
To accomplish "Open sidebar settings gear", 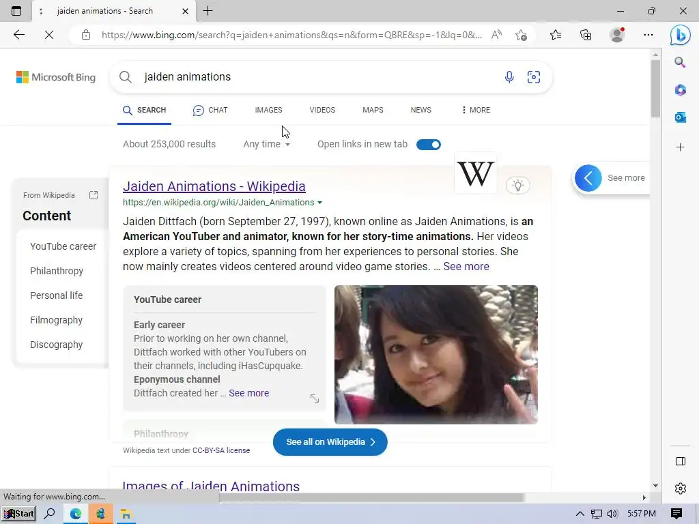I will 681,489.
